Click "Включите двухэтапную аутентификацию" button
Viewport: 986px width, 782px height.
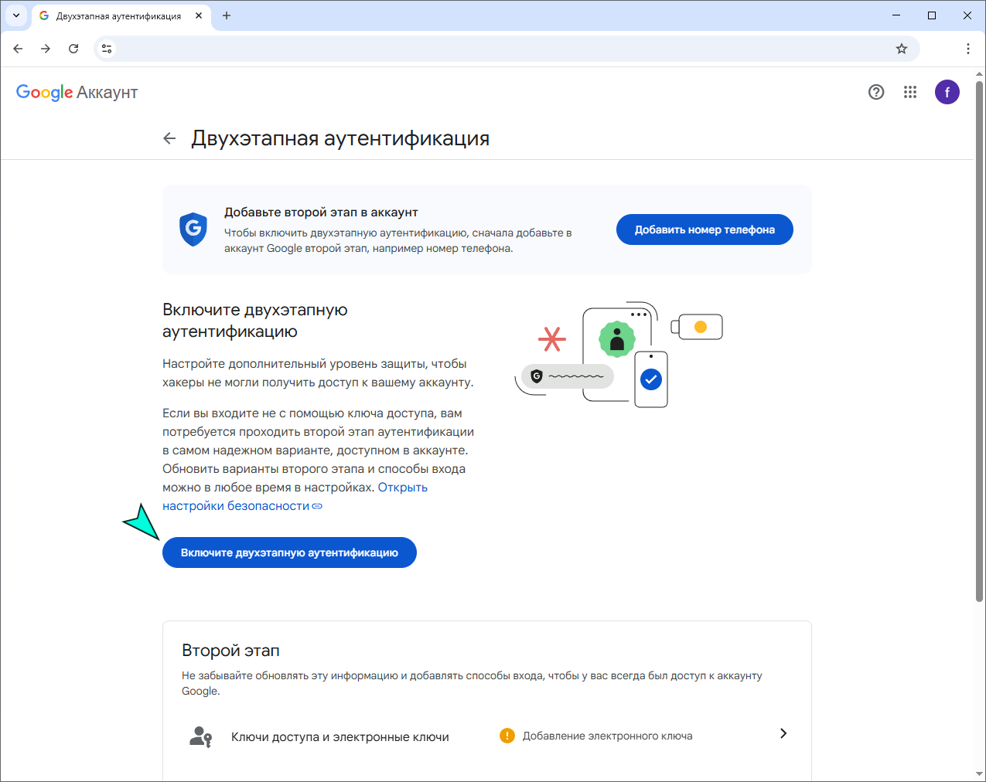click(x=289, y=552)
